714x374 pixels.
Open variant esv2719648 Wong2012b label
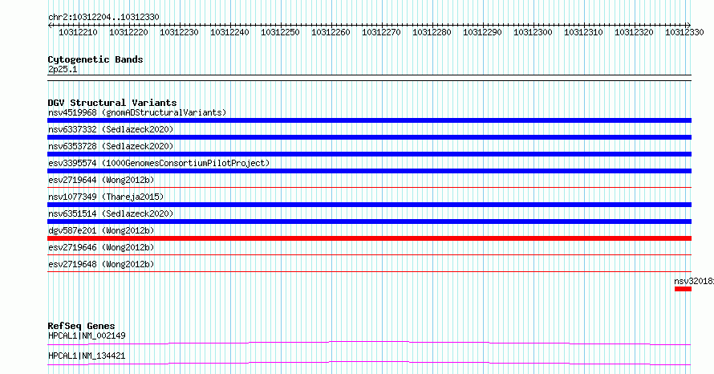pyautogui.click(x=101, y=264)
